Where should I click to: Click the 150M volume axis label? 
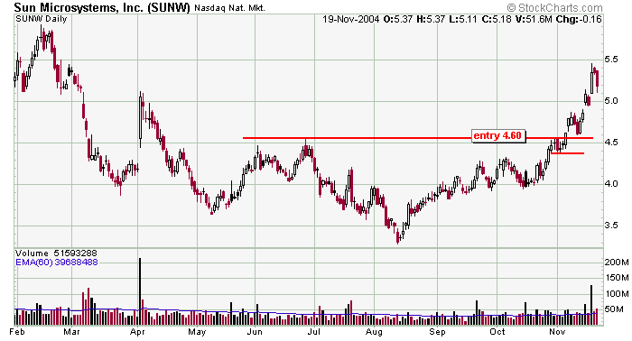617,278
